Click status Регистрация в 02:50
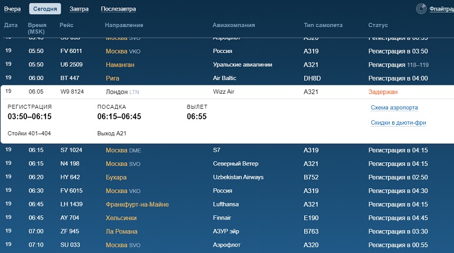Image resolution: width=454 pixels, height=253 pixels. pyautogui.click(x=398, y=177)
